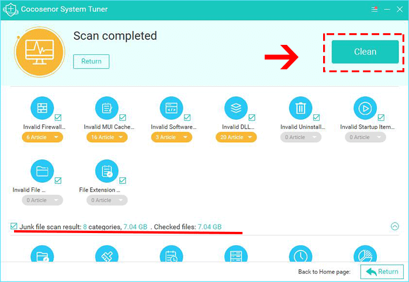Click the Clean button
The height and width of the screenshot is (282, 409).
tap(365, 52)
